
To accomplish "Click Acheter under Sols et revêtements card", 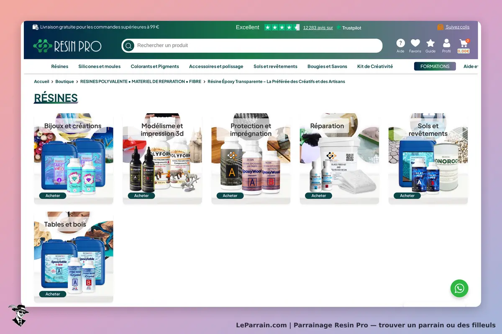I will click(407, 196).
